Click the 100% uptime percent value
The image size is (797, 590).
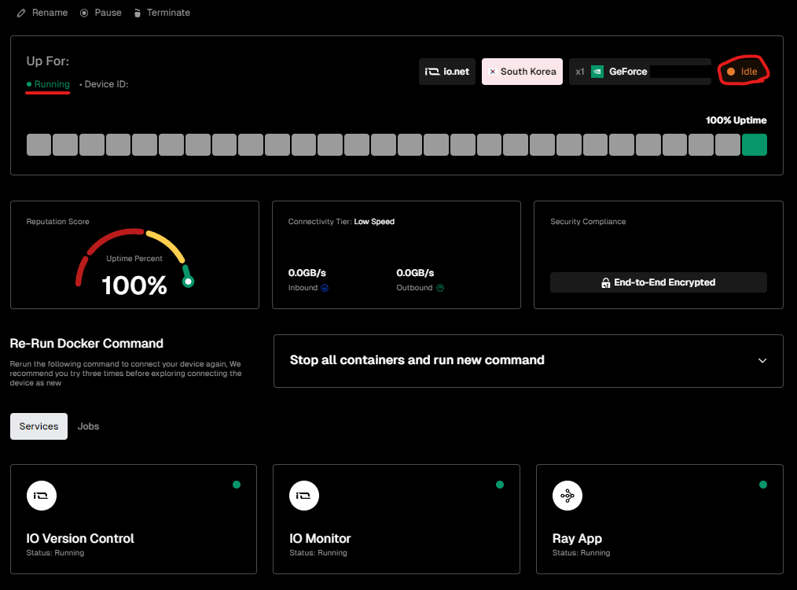click(134, 286)
